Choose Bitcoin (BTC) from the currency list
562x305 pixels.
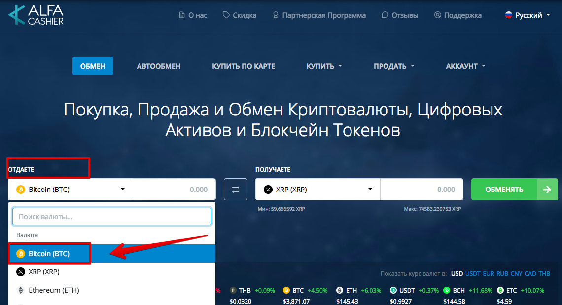112,254
